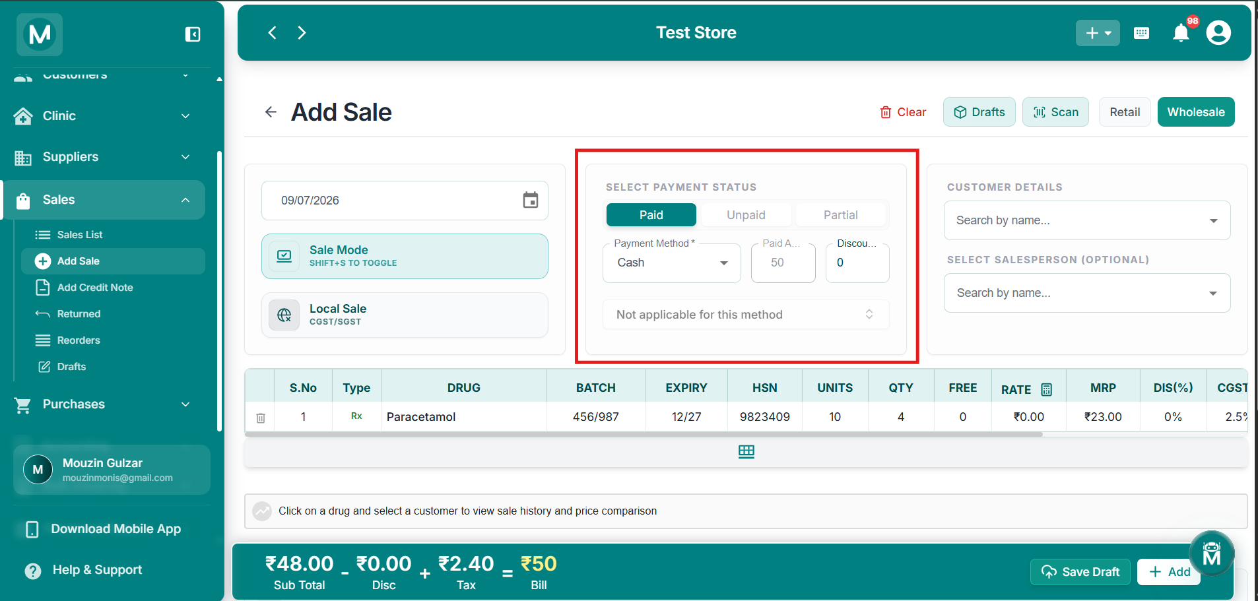Open the date picker calendar icon

pos(531,200)
